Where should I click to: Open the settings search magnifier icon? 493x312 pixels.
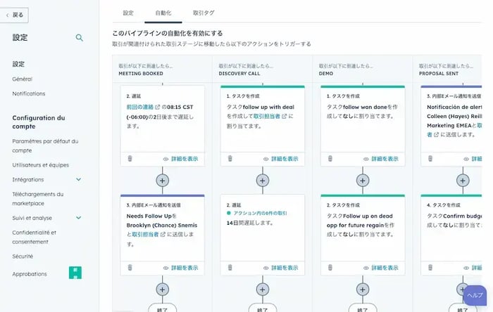[79, 38]
